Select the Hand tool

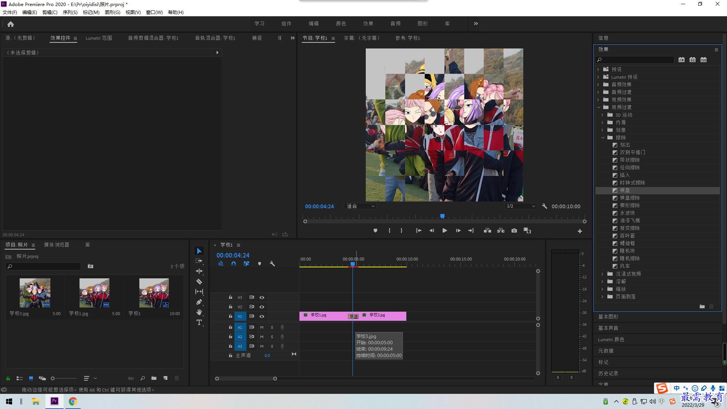[199, 312]
